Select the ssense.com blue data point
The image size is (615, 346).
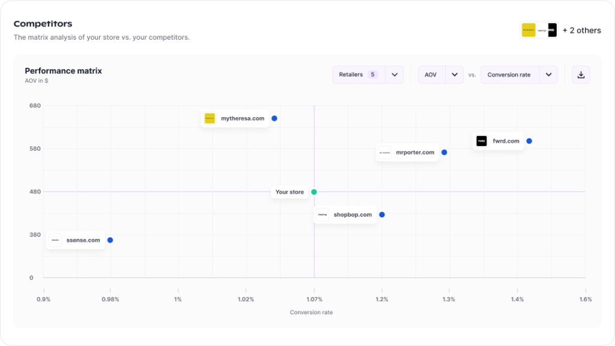(x=110, y=240)
